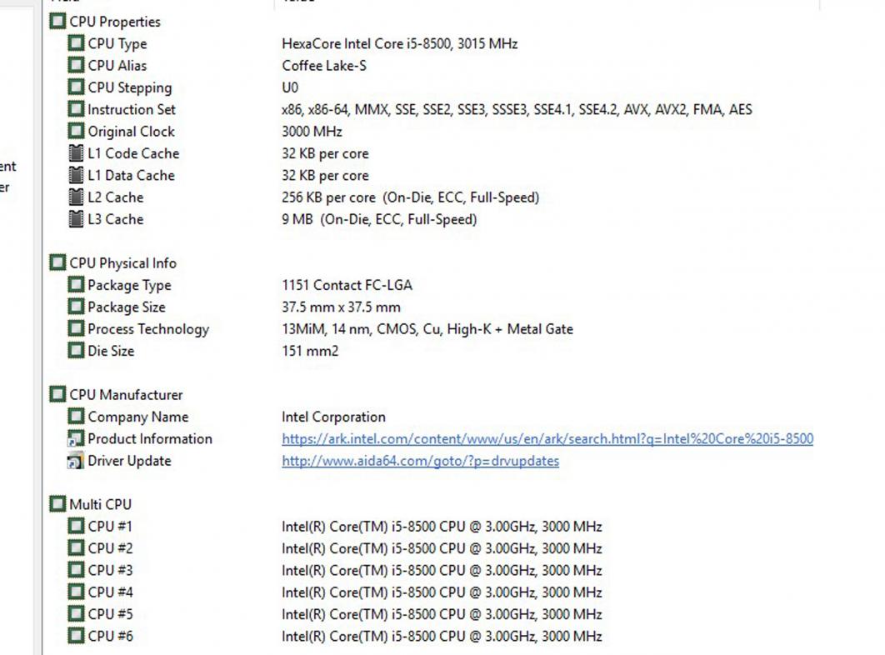The width and height of the screenshot is (885, 655).
Task: Select the Driver Update label
Action: pyautogui.click(x=129, y=461)
